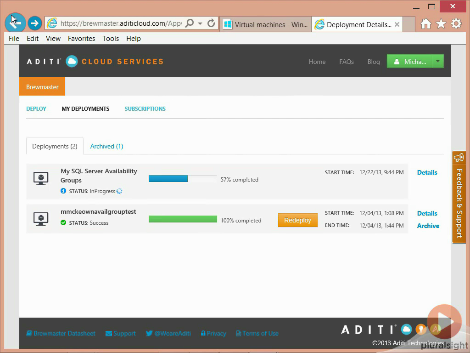
Task: Open the @WeareAditi Twitter link
Action: (168, 333)
